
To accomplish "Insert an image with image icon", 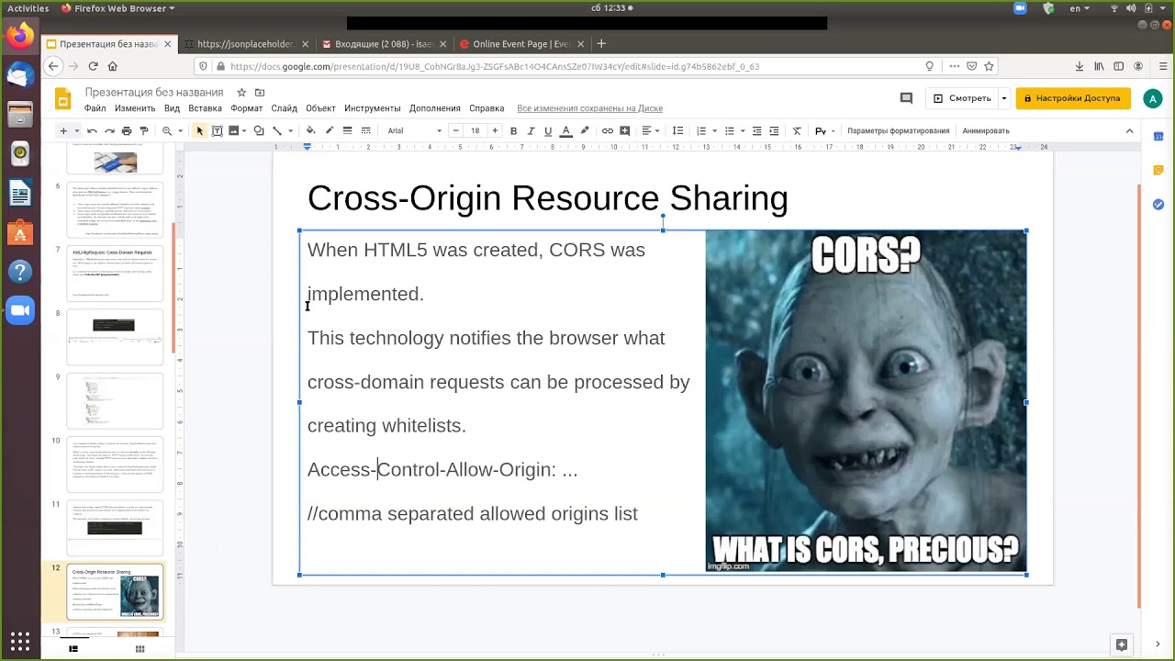I will pyautogui.click(x=234, y=130).
